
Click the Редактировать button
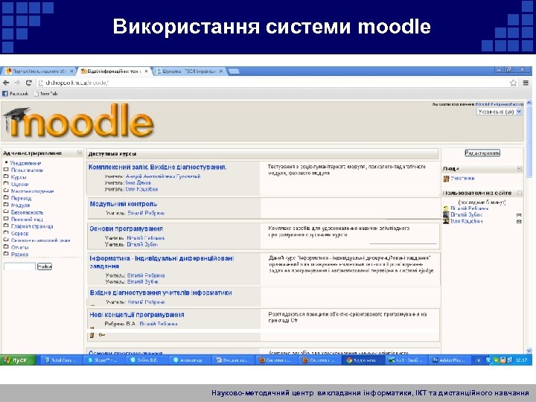[x=482, y=153]
